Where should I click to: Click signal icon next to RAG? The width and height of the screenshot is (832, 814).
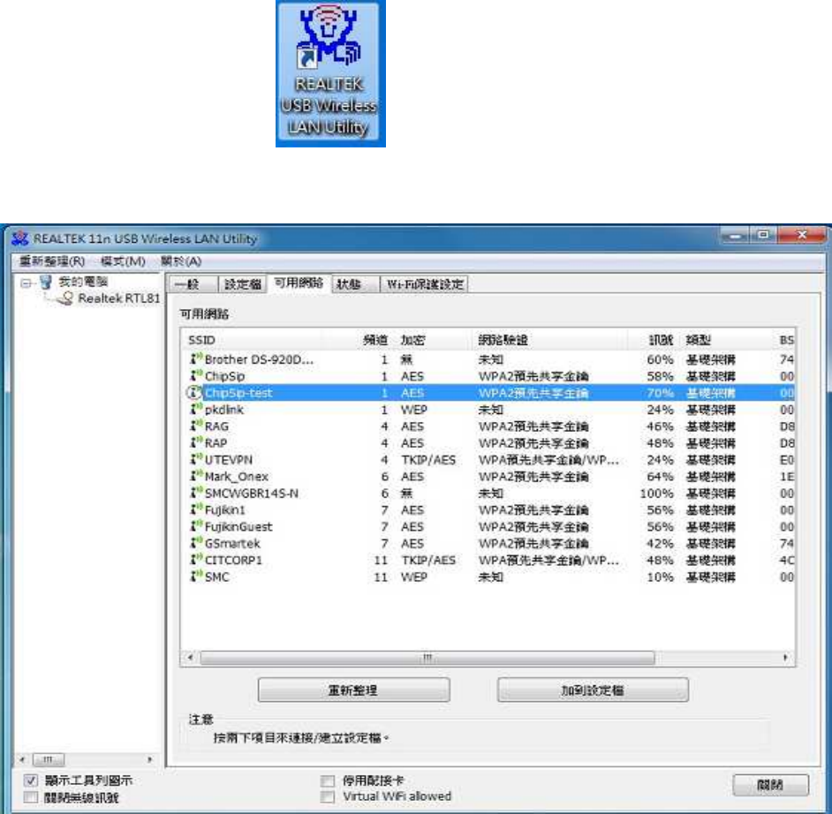(196, 426)
